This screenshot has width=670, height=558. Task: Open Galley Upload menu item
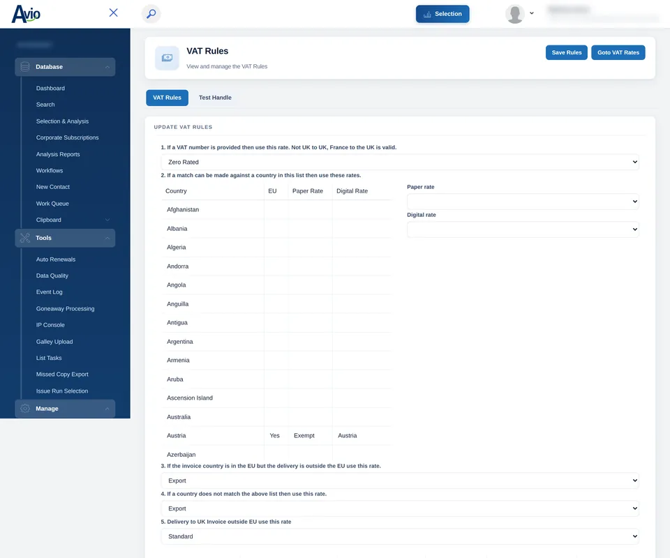point(54,342)
